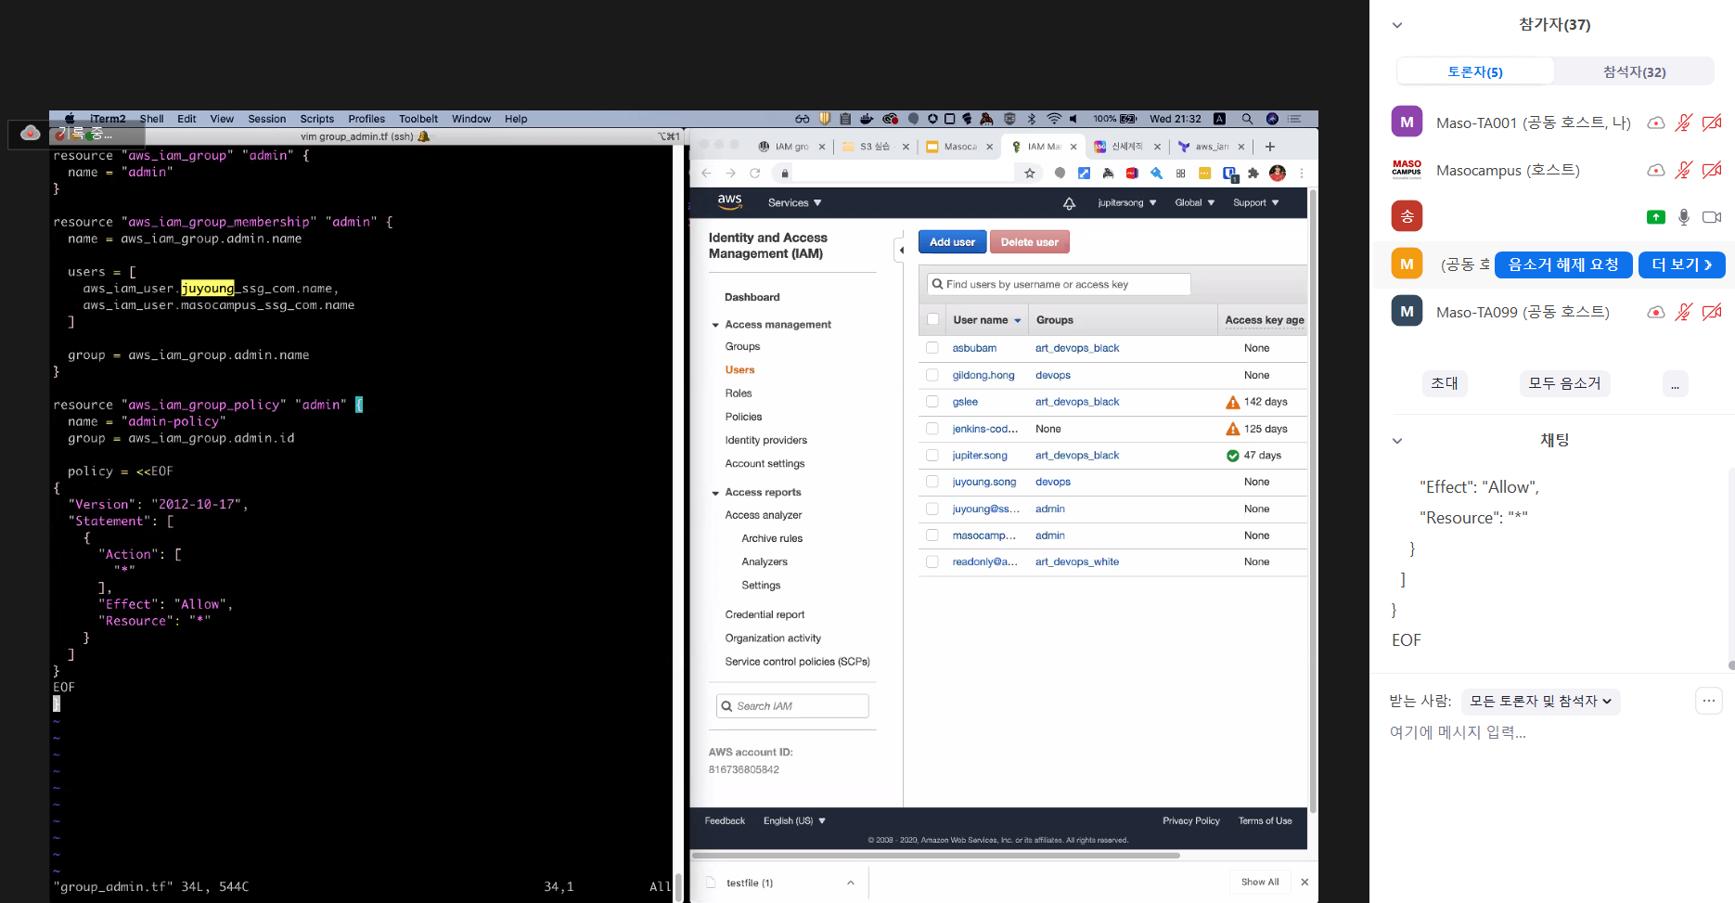Expand the Global region dropdown

[1194, 203]
